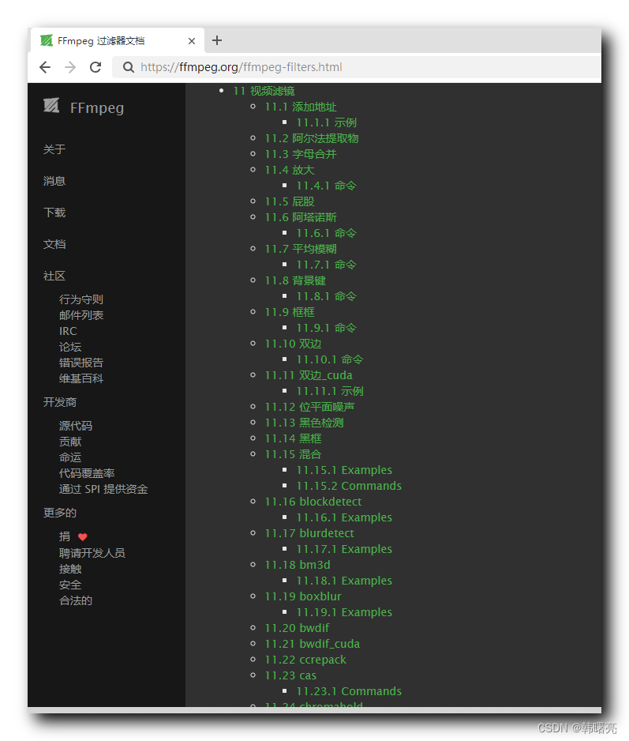Open 合法的 in the sidebar
Viewport: 629px width, 741px height.
click(76, 600)
